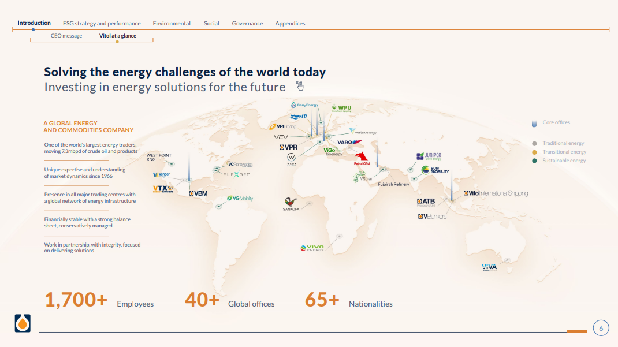This screenshot has height=347, width=618.
Task: Click the 'Solving the energy challenges' headline
Action: pyautogui.click(x=185, y=72)
